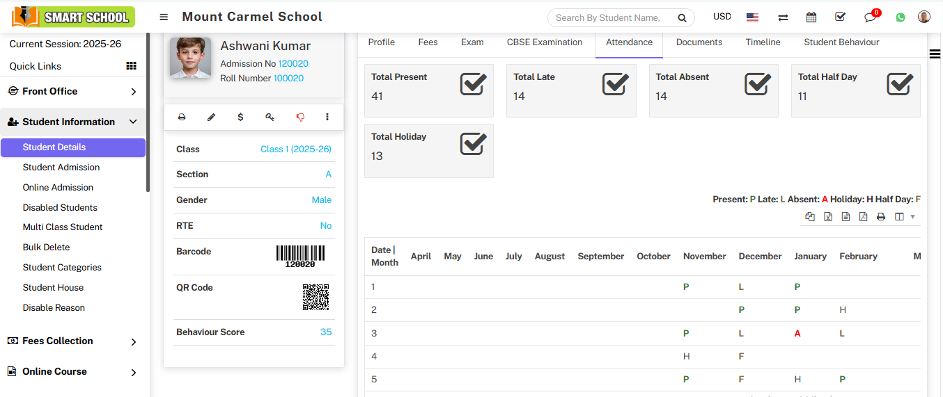This screenshot has width=943, height=397.
Task: Click the key login details icon
Action: (x=270, y=118)
